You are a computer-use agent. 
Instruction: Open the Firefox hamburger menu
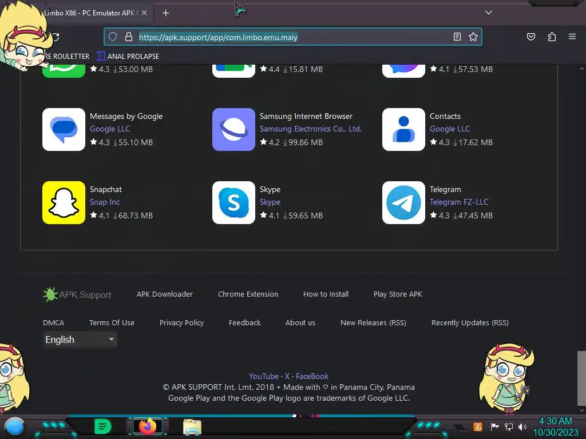coord(572,37)
